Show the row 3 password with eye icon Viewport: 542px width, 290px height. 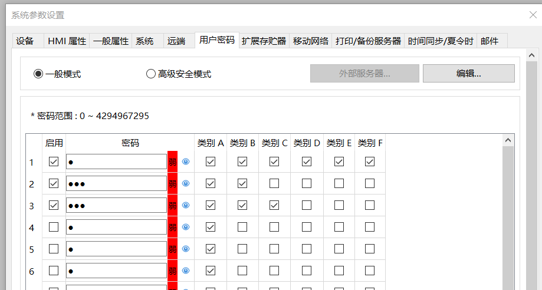click(x=186, y=205)
